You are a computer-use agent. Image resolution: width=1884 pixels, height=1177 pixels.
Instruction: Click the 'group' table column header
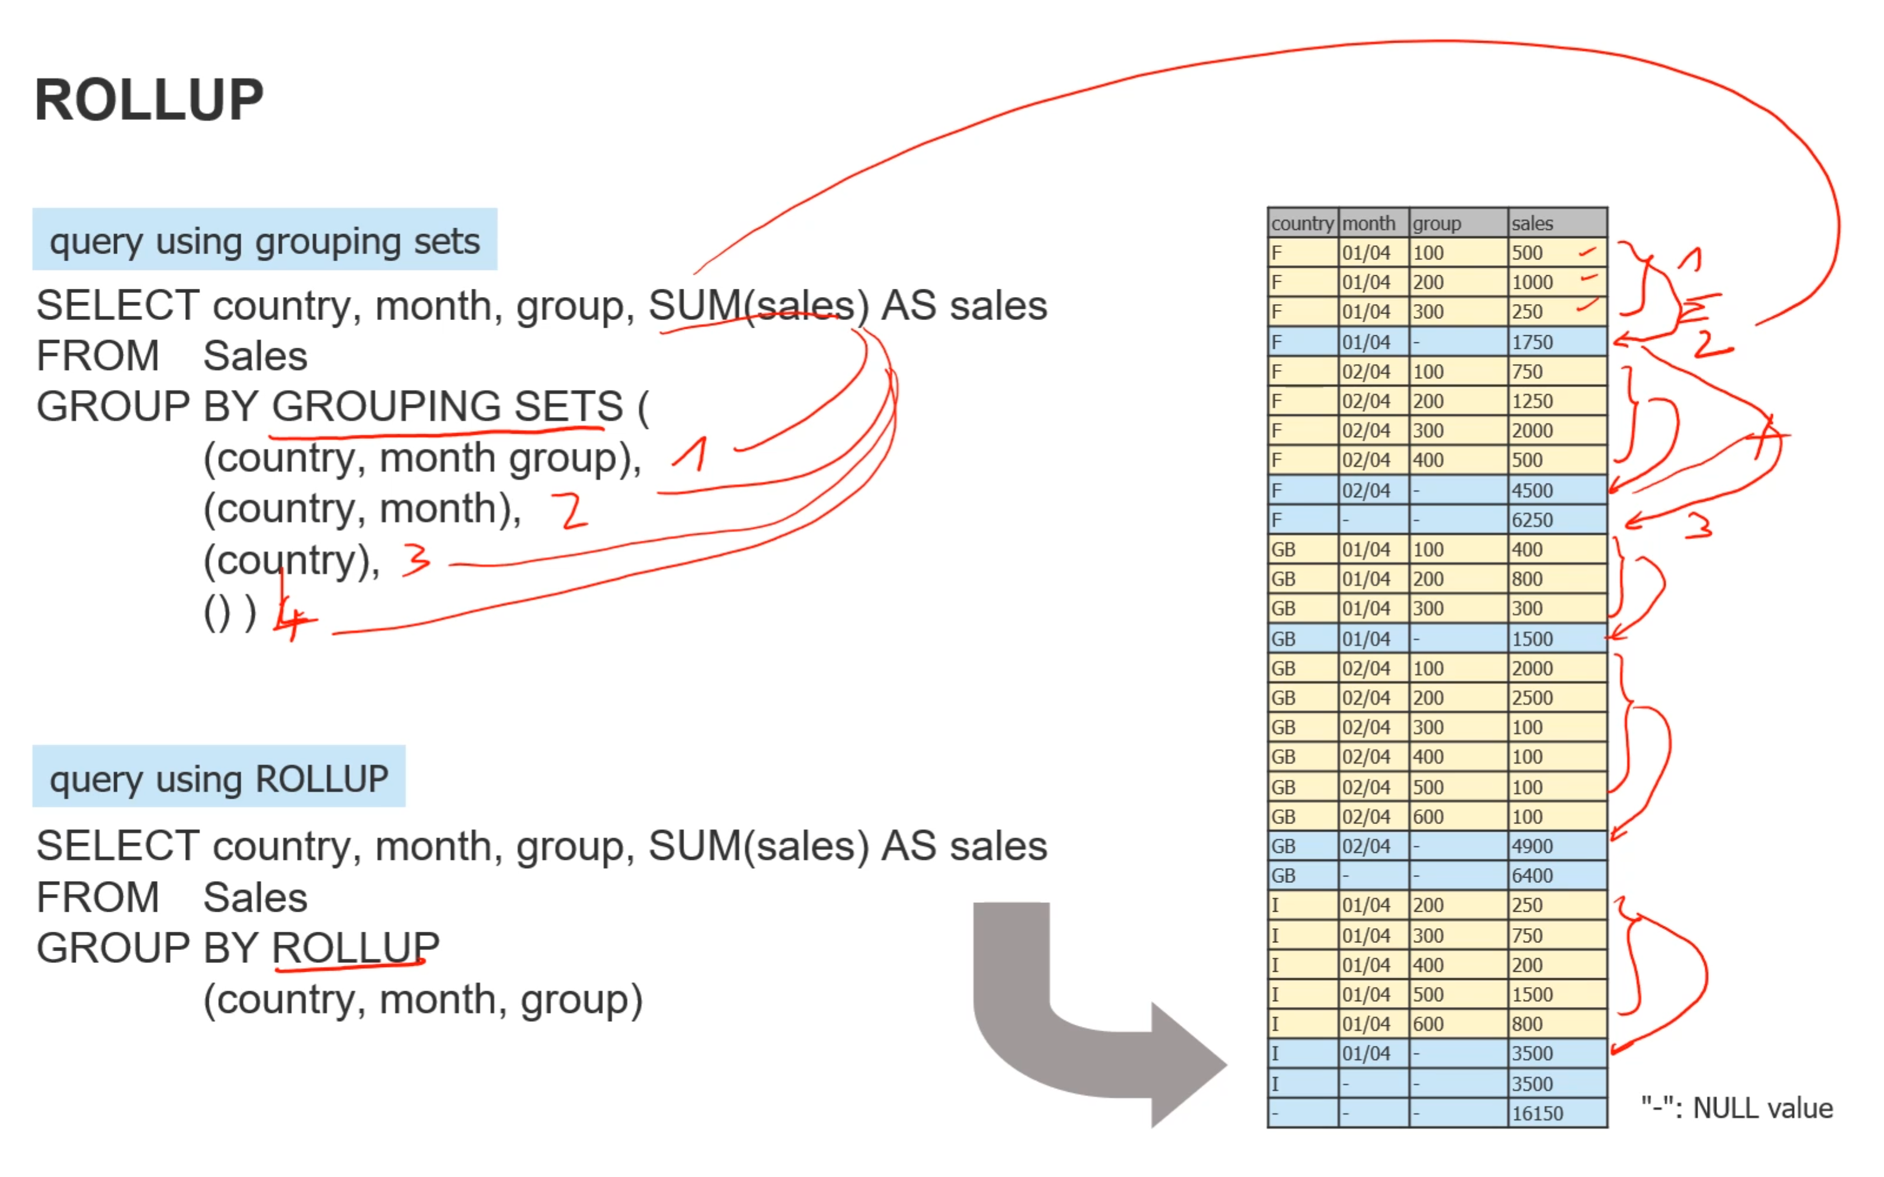tap(1436, 224)
